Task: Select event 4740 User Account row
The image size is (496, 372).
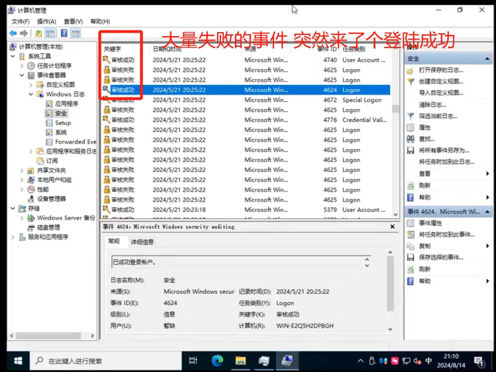Action: 246,60
